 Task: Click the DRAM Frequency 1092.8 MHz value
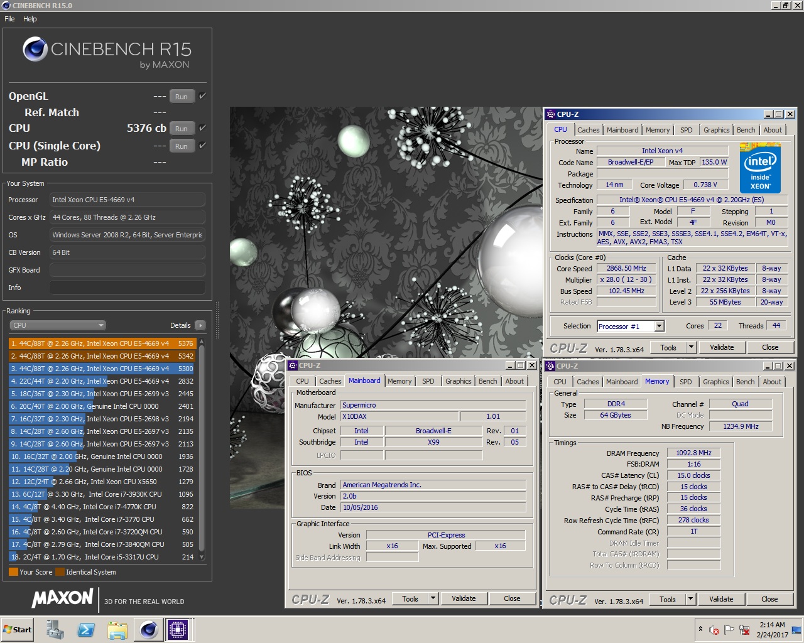pos(693,453)
